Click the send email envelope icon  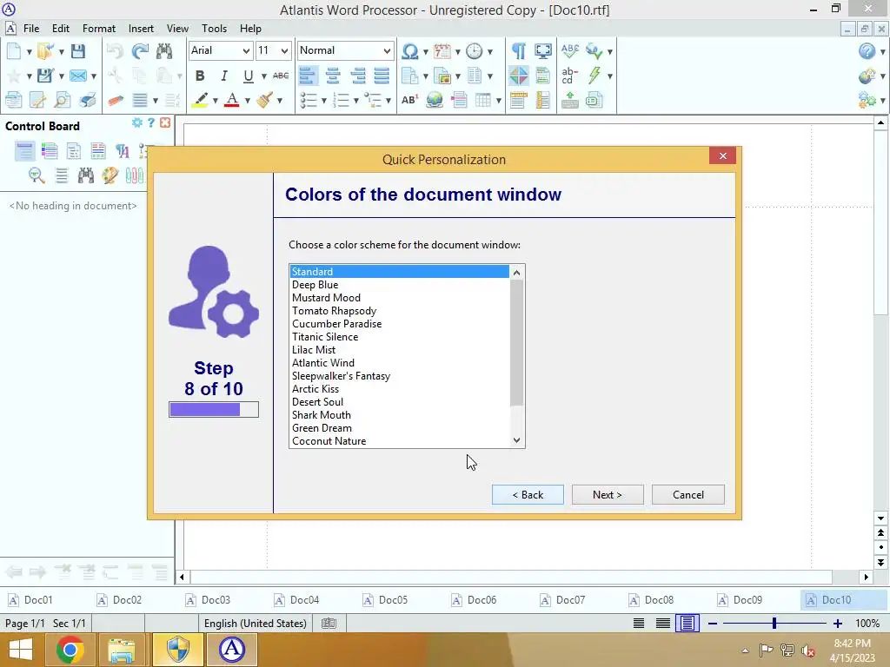click(x=77, y=76)
